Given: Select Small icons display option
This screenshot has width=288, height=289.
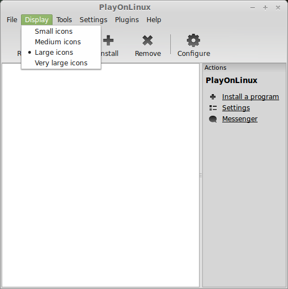Looking at the screenshot, I should 61,32.
